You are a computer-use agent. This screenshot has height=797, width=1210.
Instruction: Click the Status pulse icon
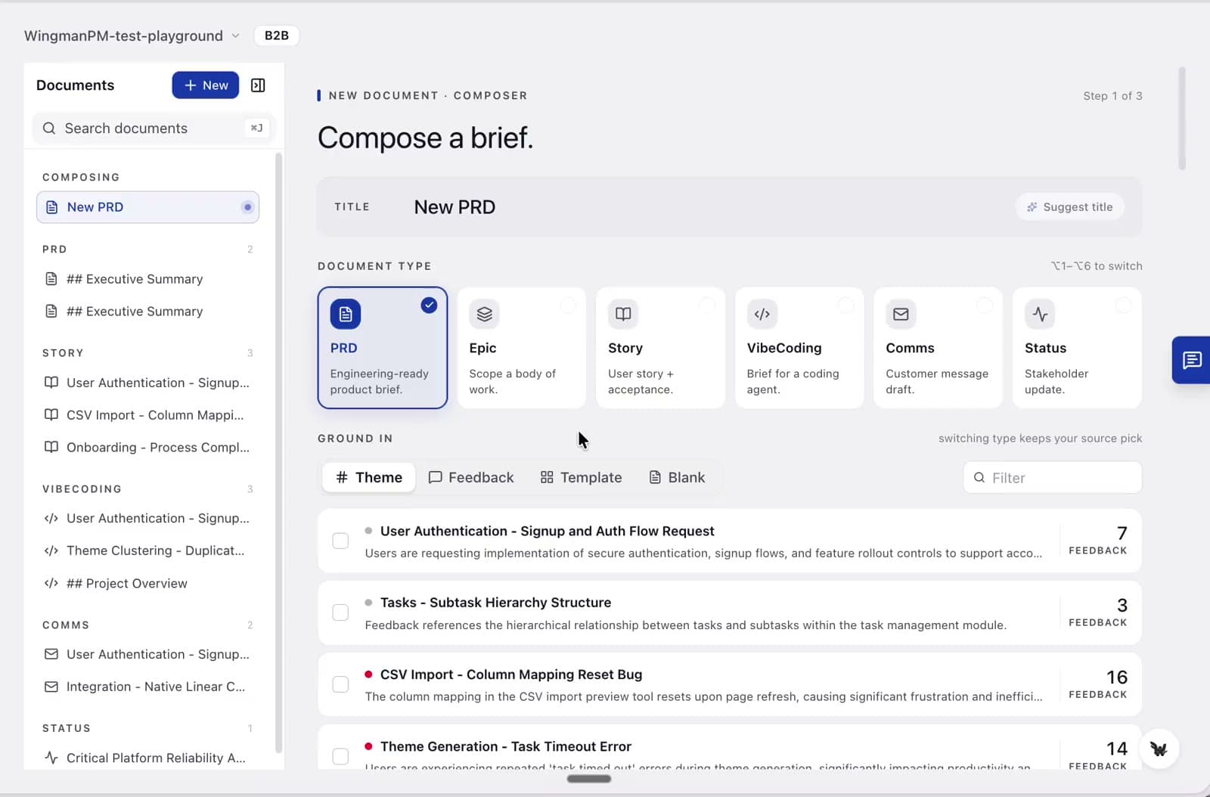(1040, 314)
